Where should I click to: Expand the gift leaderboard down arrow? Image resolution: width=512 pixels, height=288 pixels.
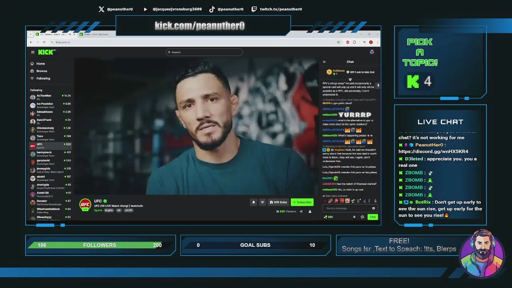(x=350, y=79)
